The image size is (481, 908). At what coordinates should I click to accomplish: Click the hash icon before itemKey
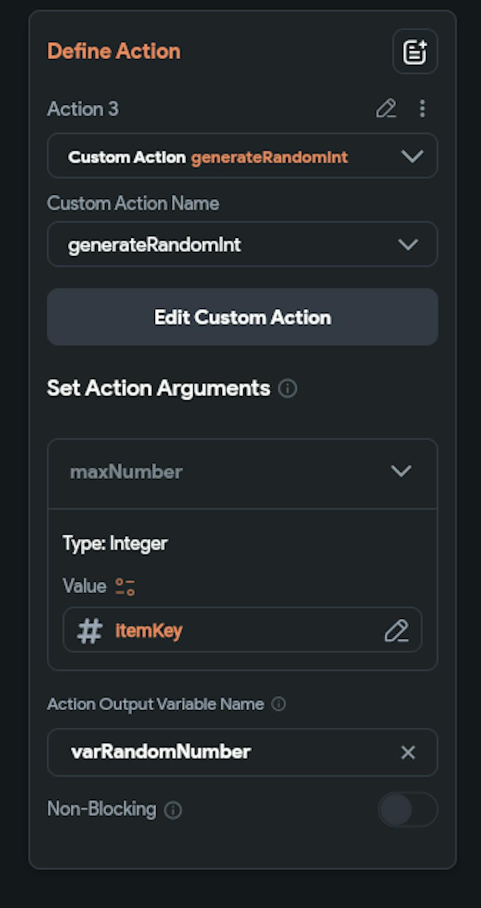coord(89,630)
